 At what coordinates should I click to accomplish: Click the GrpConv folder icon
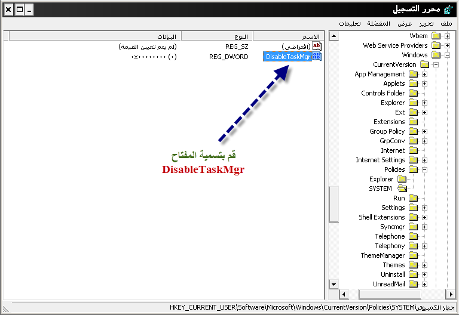[413, 141]
